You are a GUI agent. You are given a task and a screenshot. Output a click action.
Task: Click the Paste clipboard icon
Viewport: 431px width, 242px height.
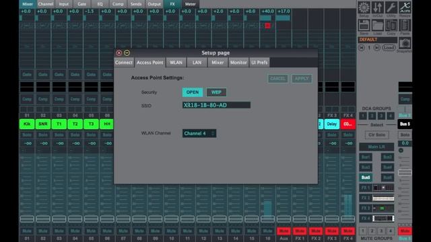405,26
